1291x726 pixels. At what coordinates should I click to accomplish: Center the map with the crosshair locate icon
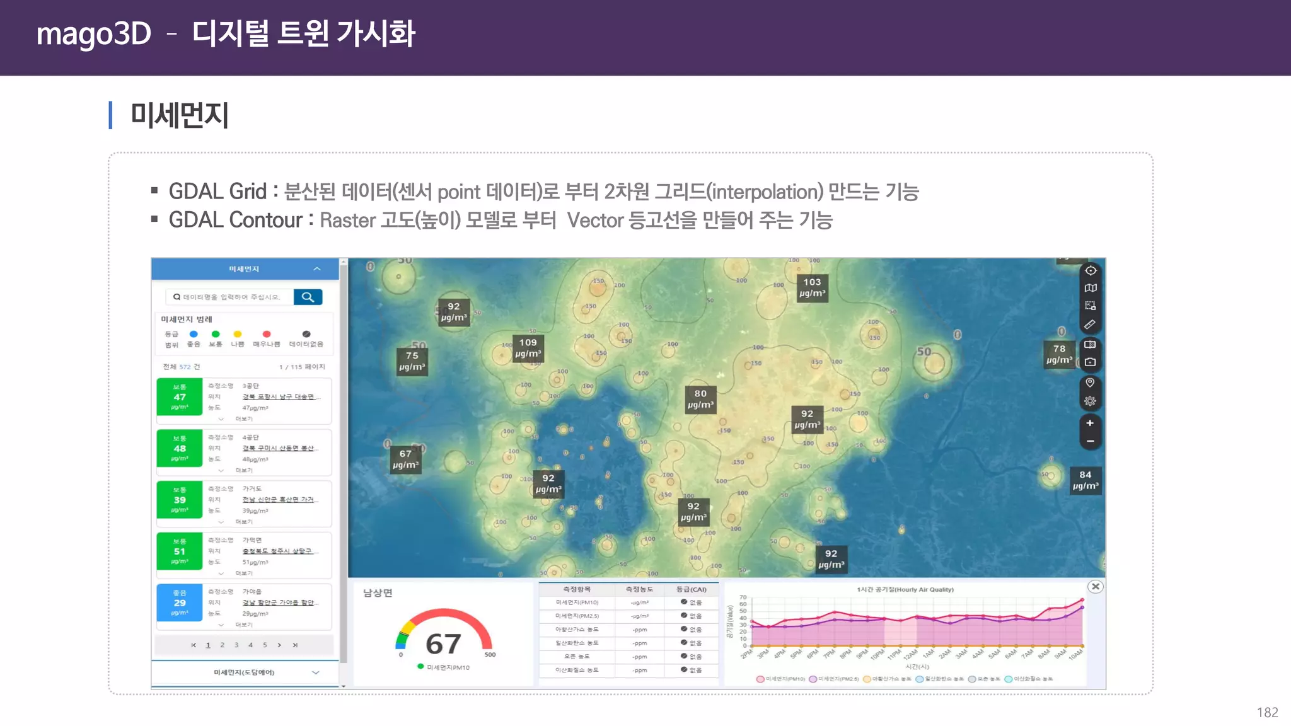[1091, 271]
